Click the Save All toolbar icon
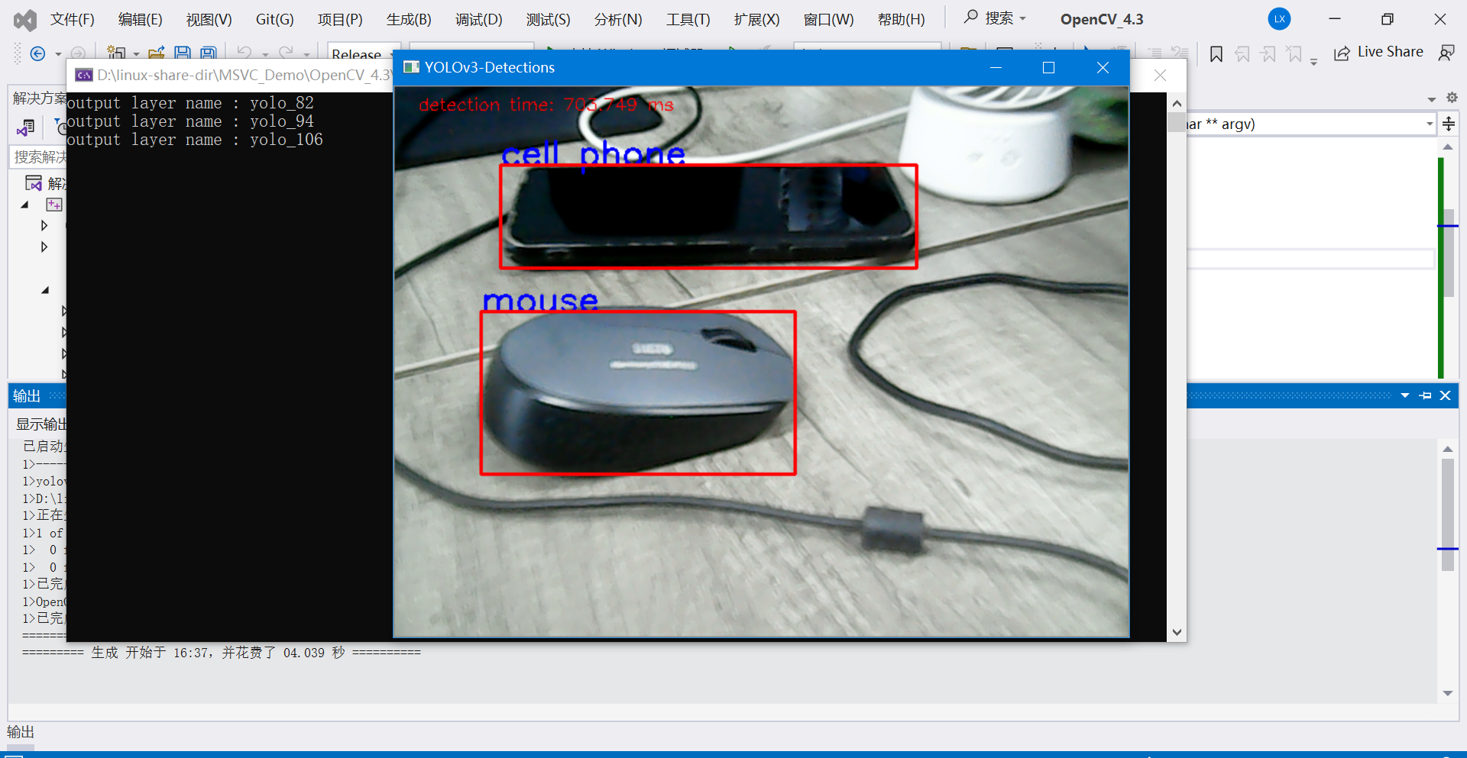This screenshot has width=1467, height=758. 208,53
